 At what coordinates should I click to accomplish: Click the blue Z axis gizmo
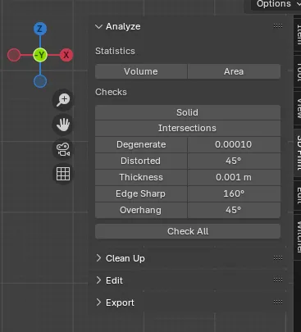[x=40, y=29]
